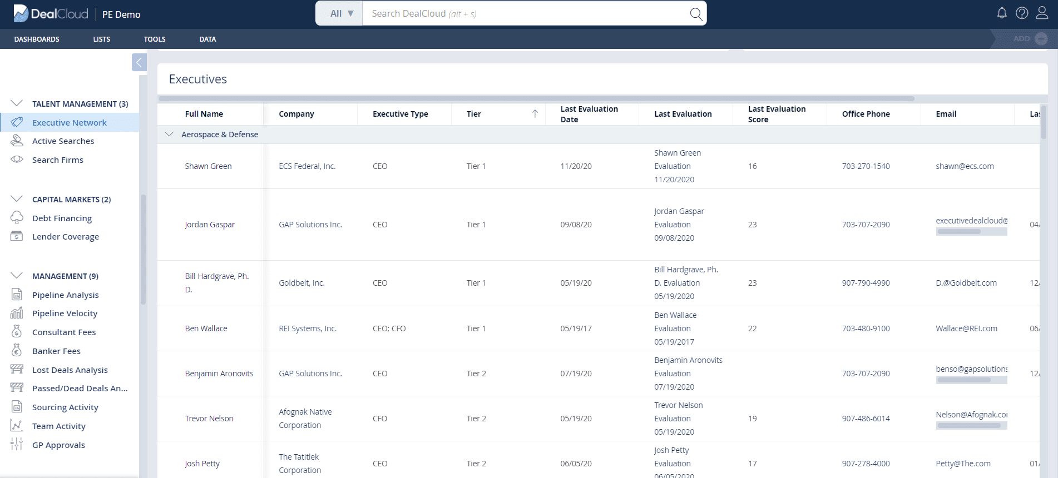
Task: Open the help question mark icon
Action: click(x=1022, y=13)
